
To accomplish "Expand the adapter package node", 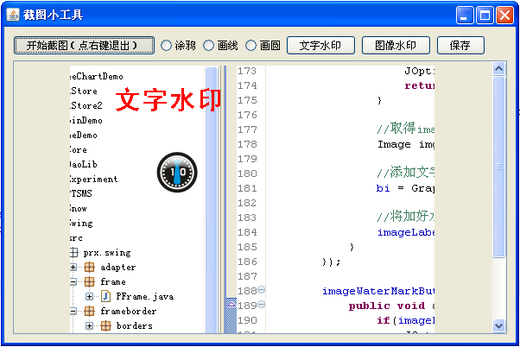I will [x=73, y=267].
